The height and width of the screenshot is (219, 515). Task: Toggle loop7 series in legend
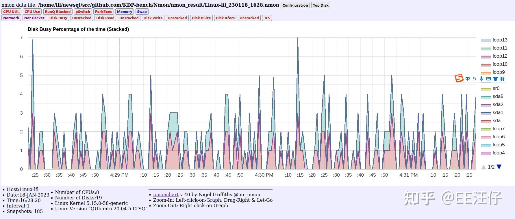493,129
